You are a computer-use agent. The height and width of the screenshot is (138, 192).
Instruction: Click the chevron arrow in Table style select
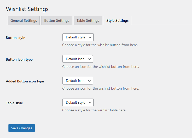[x=90, y=102]
